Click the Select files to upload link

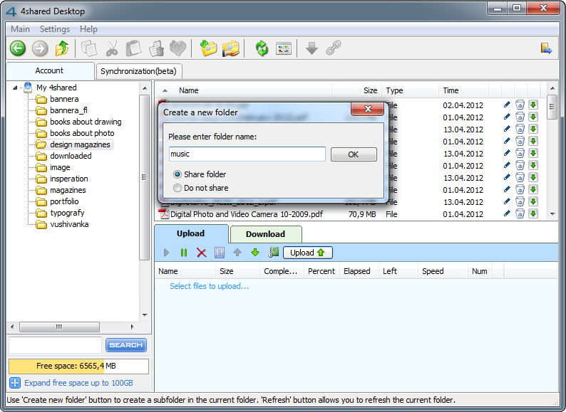tap(210, 286)
